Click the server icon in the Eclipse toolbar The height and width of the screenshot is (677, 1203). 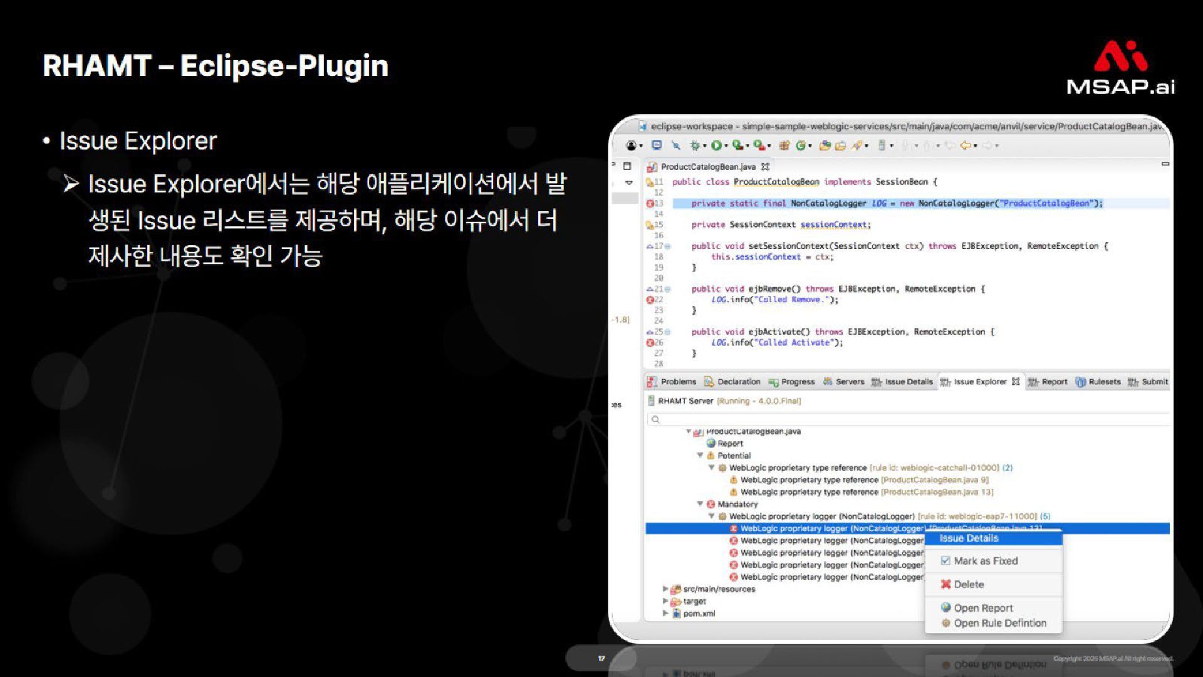click(x=882, y=145)
